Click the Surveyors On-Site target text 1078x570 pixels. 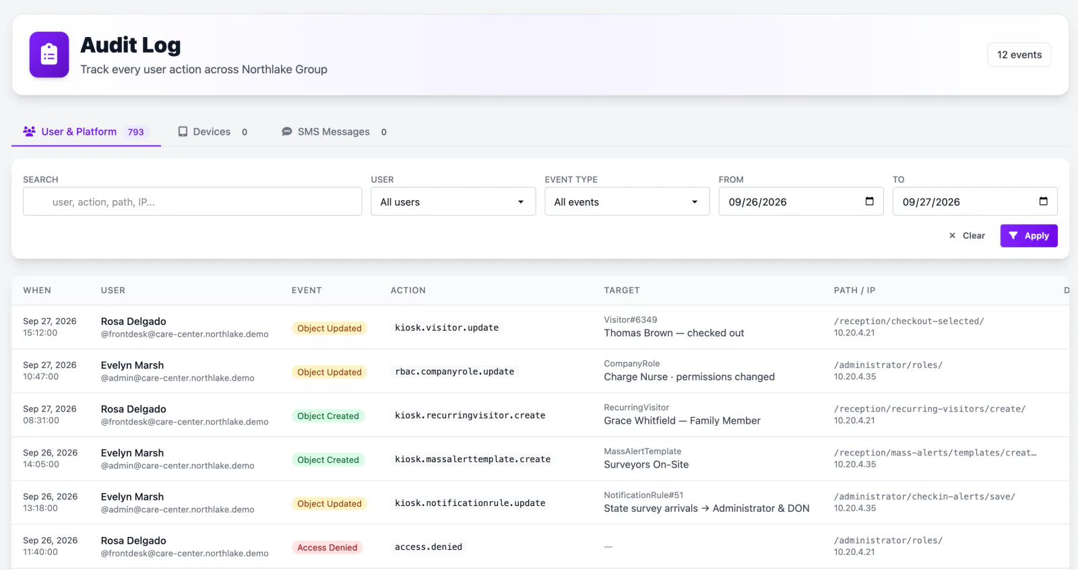(646, 464)
